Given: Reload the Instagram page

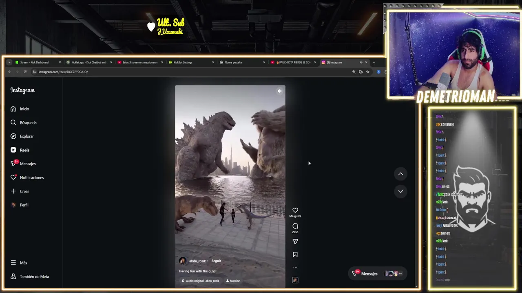Looking at the screenshot, I should (x=25, y=72).
